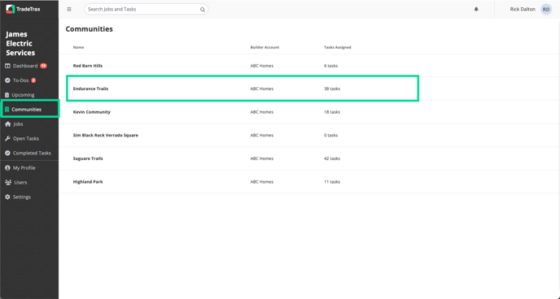Sort by Name column header
The height and width of the screenshot is (299, 560).
click(x=79, y=47)
